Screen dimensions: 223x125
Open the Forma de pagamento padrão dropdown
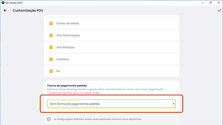(x=111, y=104)
